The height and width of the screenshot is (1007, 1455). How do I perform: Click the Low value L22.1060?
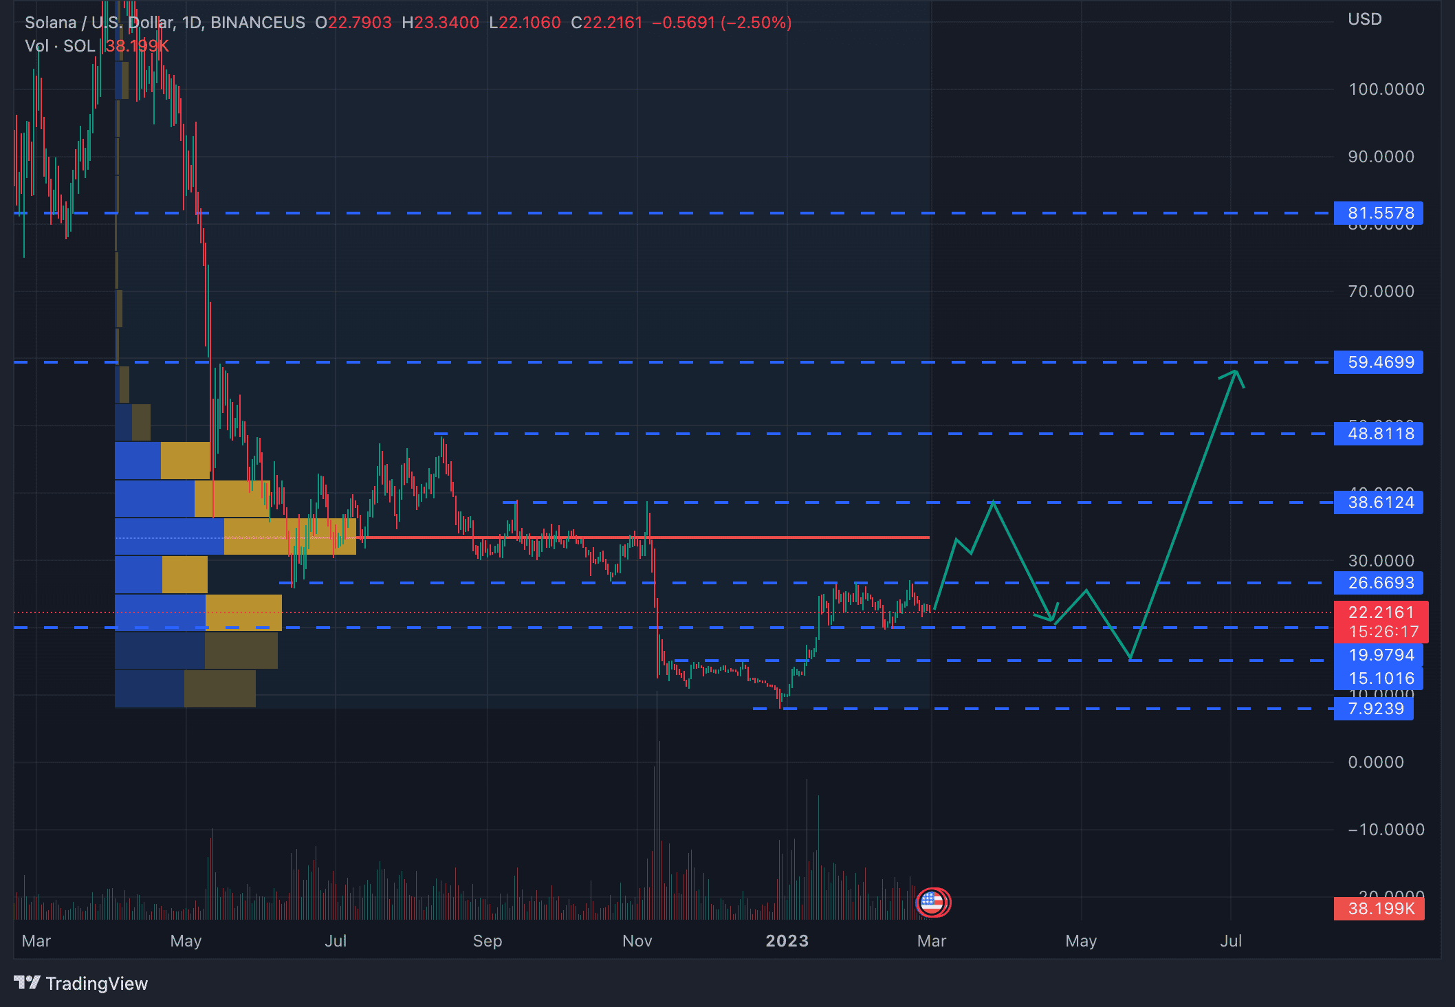click(x=525, y=23)
